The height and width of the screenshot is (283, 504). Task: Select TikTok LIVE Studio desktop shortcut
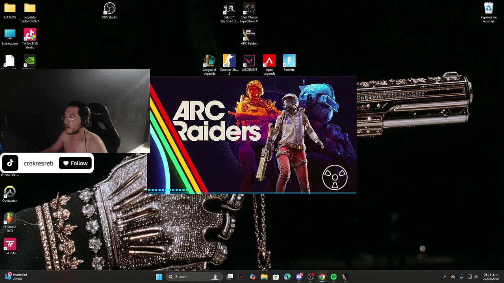tap(30, 39)
